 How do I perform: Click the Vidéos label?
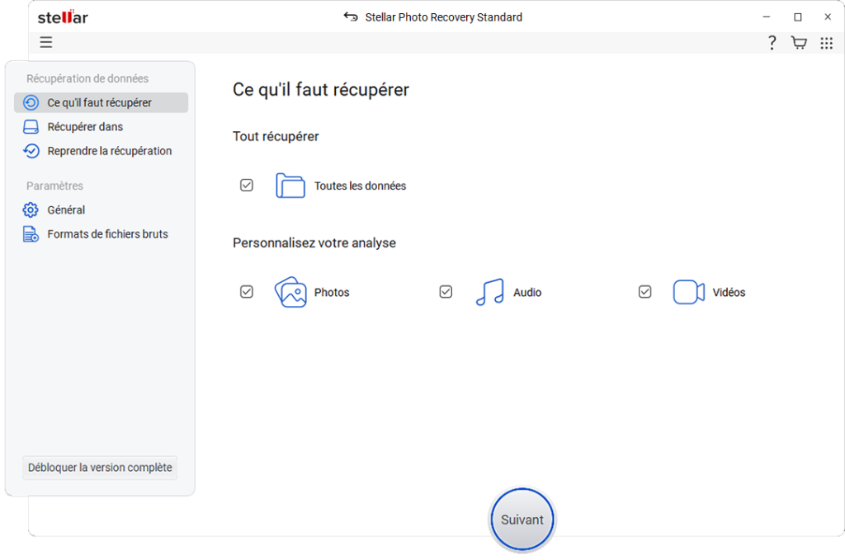click(x=729, y=293)
